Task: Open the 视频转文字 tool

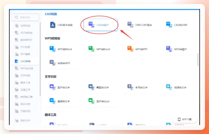Action: coord(178,87)
